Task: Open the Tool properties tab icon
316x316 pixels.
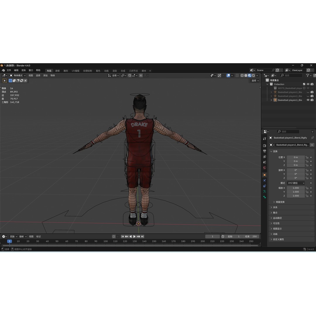Action: 265,138
